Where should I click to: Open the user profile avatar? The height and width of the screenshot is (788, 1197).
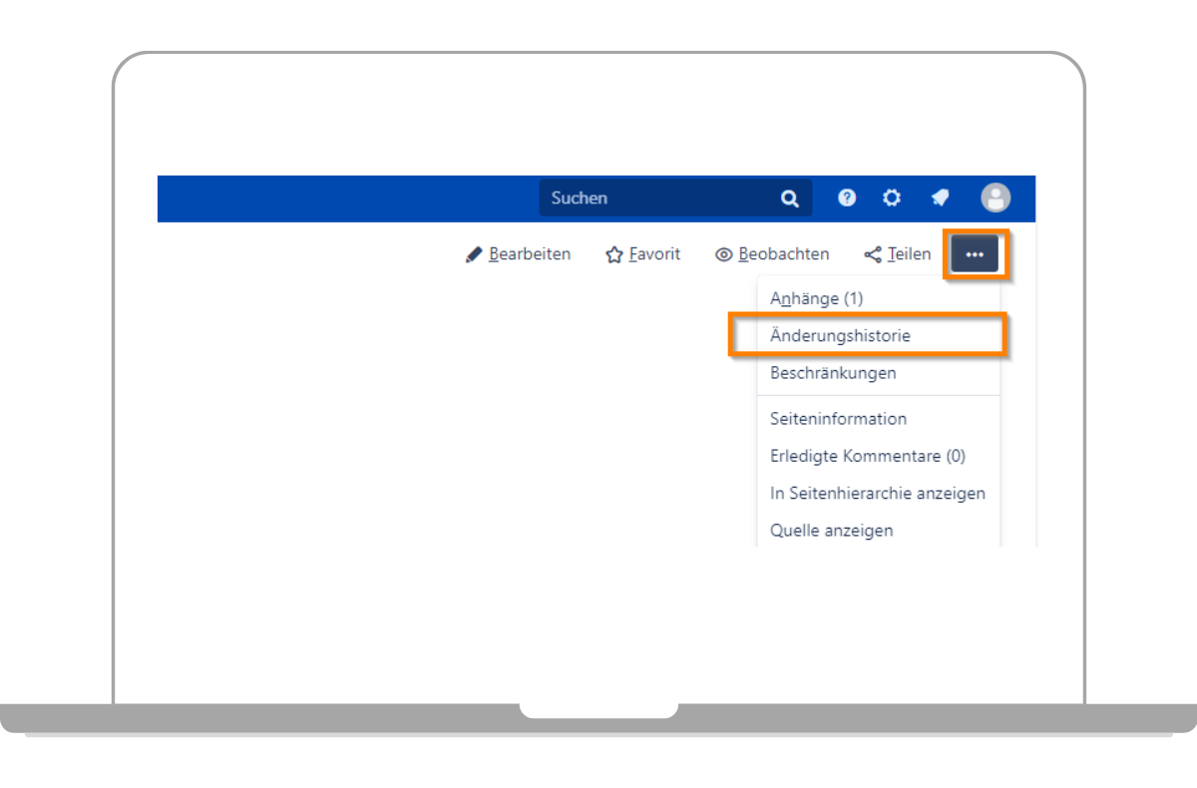click(995, 197)
